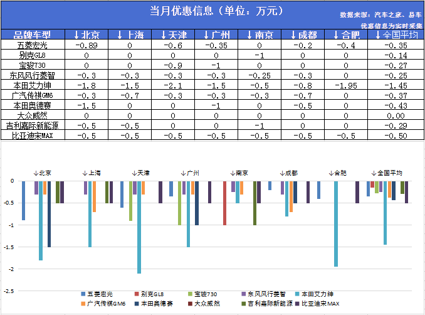Select the -1 cell for 别克GL8 南京
This screenshot has width=425, height=315.
[x=260, y=55]
